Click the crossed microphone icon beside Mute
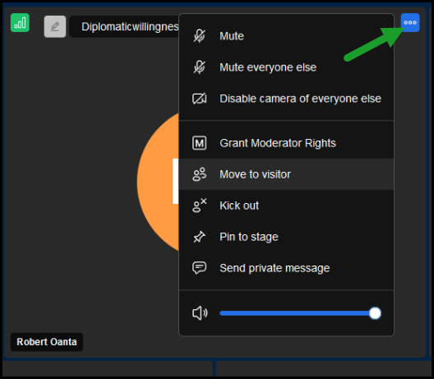434x379 pixels. (x=199, y=36)
